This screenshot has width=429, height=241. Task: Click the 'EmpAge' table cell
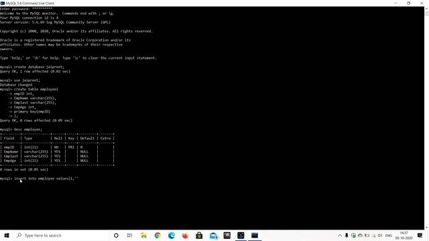click(x=10, y=161)
